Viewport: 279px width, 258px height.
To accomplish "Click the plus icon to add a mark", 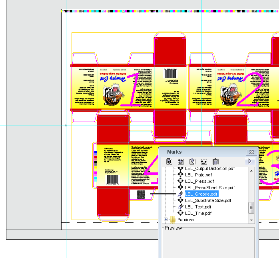I will (181, 162).
